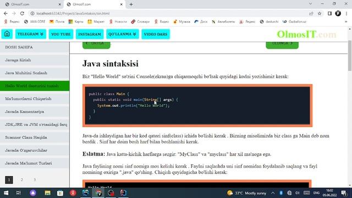Open Task View on taskbar

[x=19, y=193]
